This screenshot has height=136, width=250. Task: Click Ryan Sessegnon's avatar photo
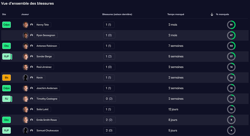(x=26, y=35)
